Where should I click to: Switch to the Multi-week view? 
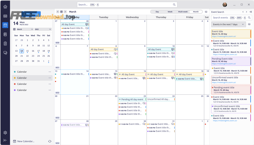point(183,12)
